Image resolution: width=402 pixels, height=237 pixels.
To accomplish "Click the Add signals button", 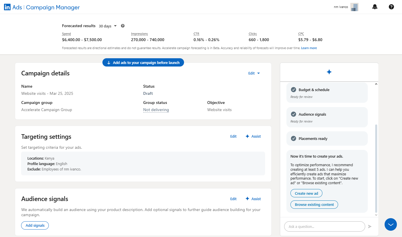I will point(35,225).
